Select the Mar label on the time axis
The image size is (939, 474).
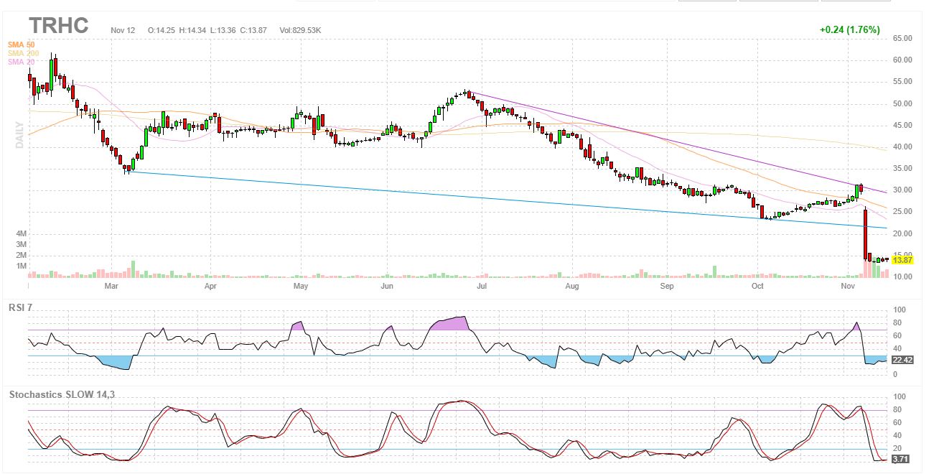pos(111,287)
